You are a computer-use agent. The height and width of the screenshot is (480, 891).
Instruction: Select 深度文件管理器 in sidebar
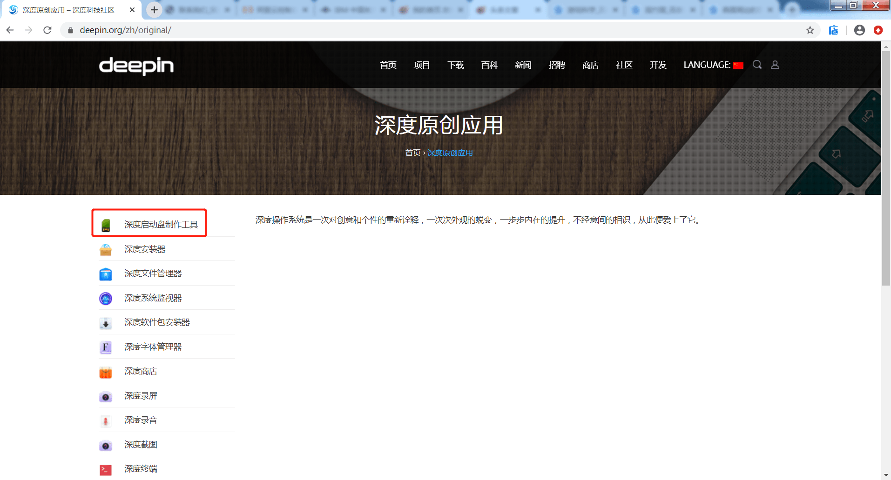(153, 273)
